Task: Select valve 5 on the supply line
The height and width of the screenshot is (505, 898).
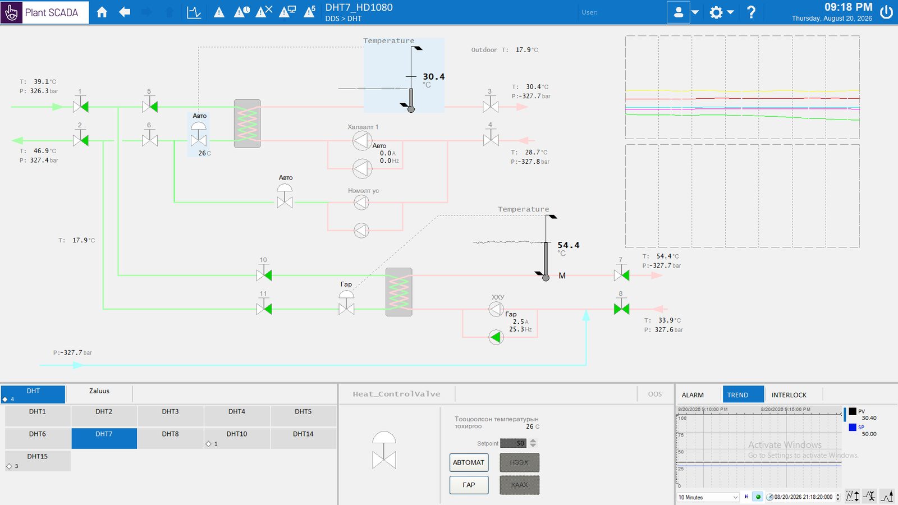Action: coord(150,105)
